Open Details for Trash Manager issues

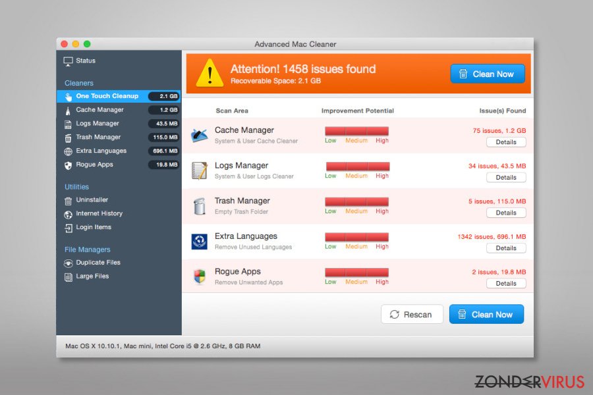click(506, 213)
